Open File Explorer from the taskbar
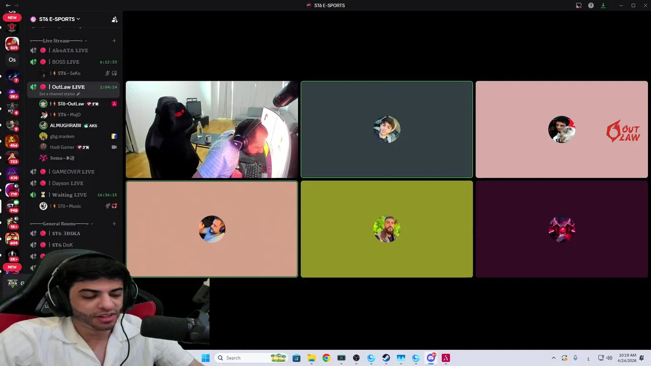The width and height of the screenshot is (651, 366). point(311,358)
